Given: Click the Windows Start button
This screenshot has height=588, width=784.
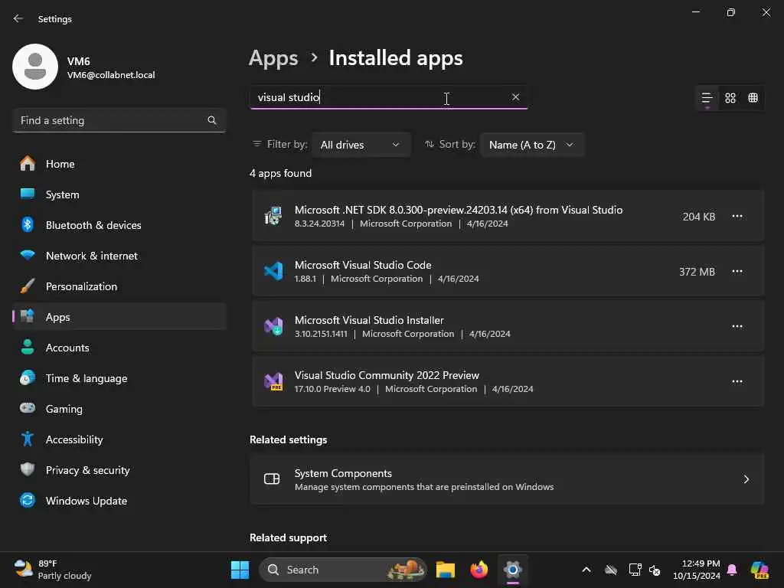Looking at the screenshot, I should (x=240, y=570).
